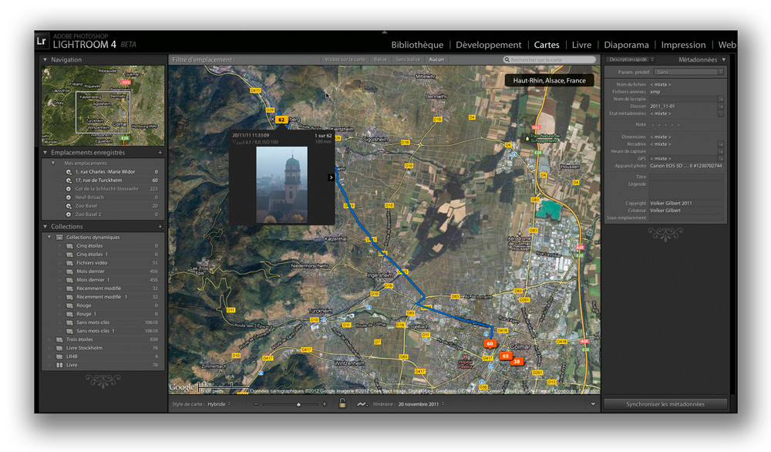Click the Navigation mini-map preview

pos(103,106)
